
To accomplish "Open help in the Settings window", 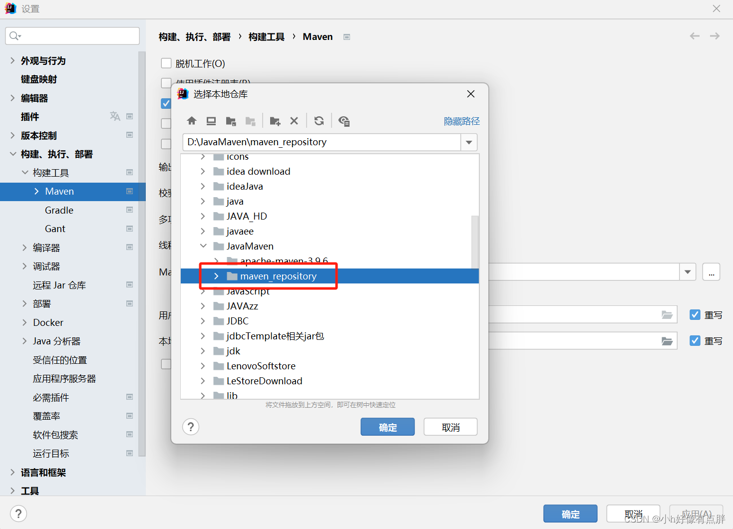I will coord(18,514).
